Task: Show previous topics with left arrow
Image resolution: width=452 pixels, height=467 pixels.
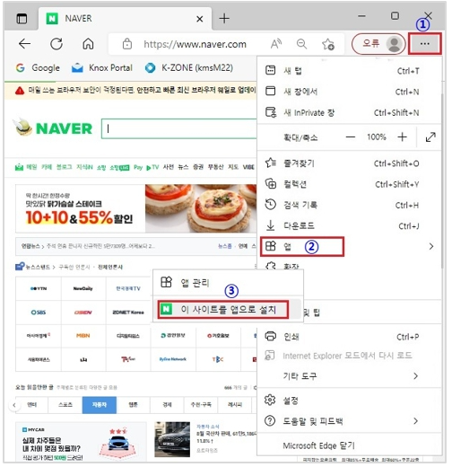Action: point(14,406)
